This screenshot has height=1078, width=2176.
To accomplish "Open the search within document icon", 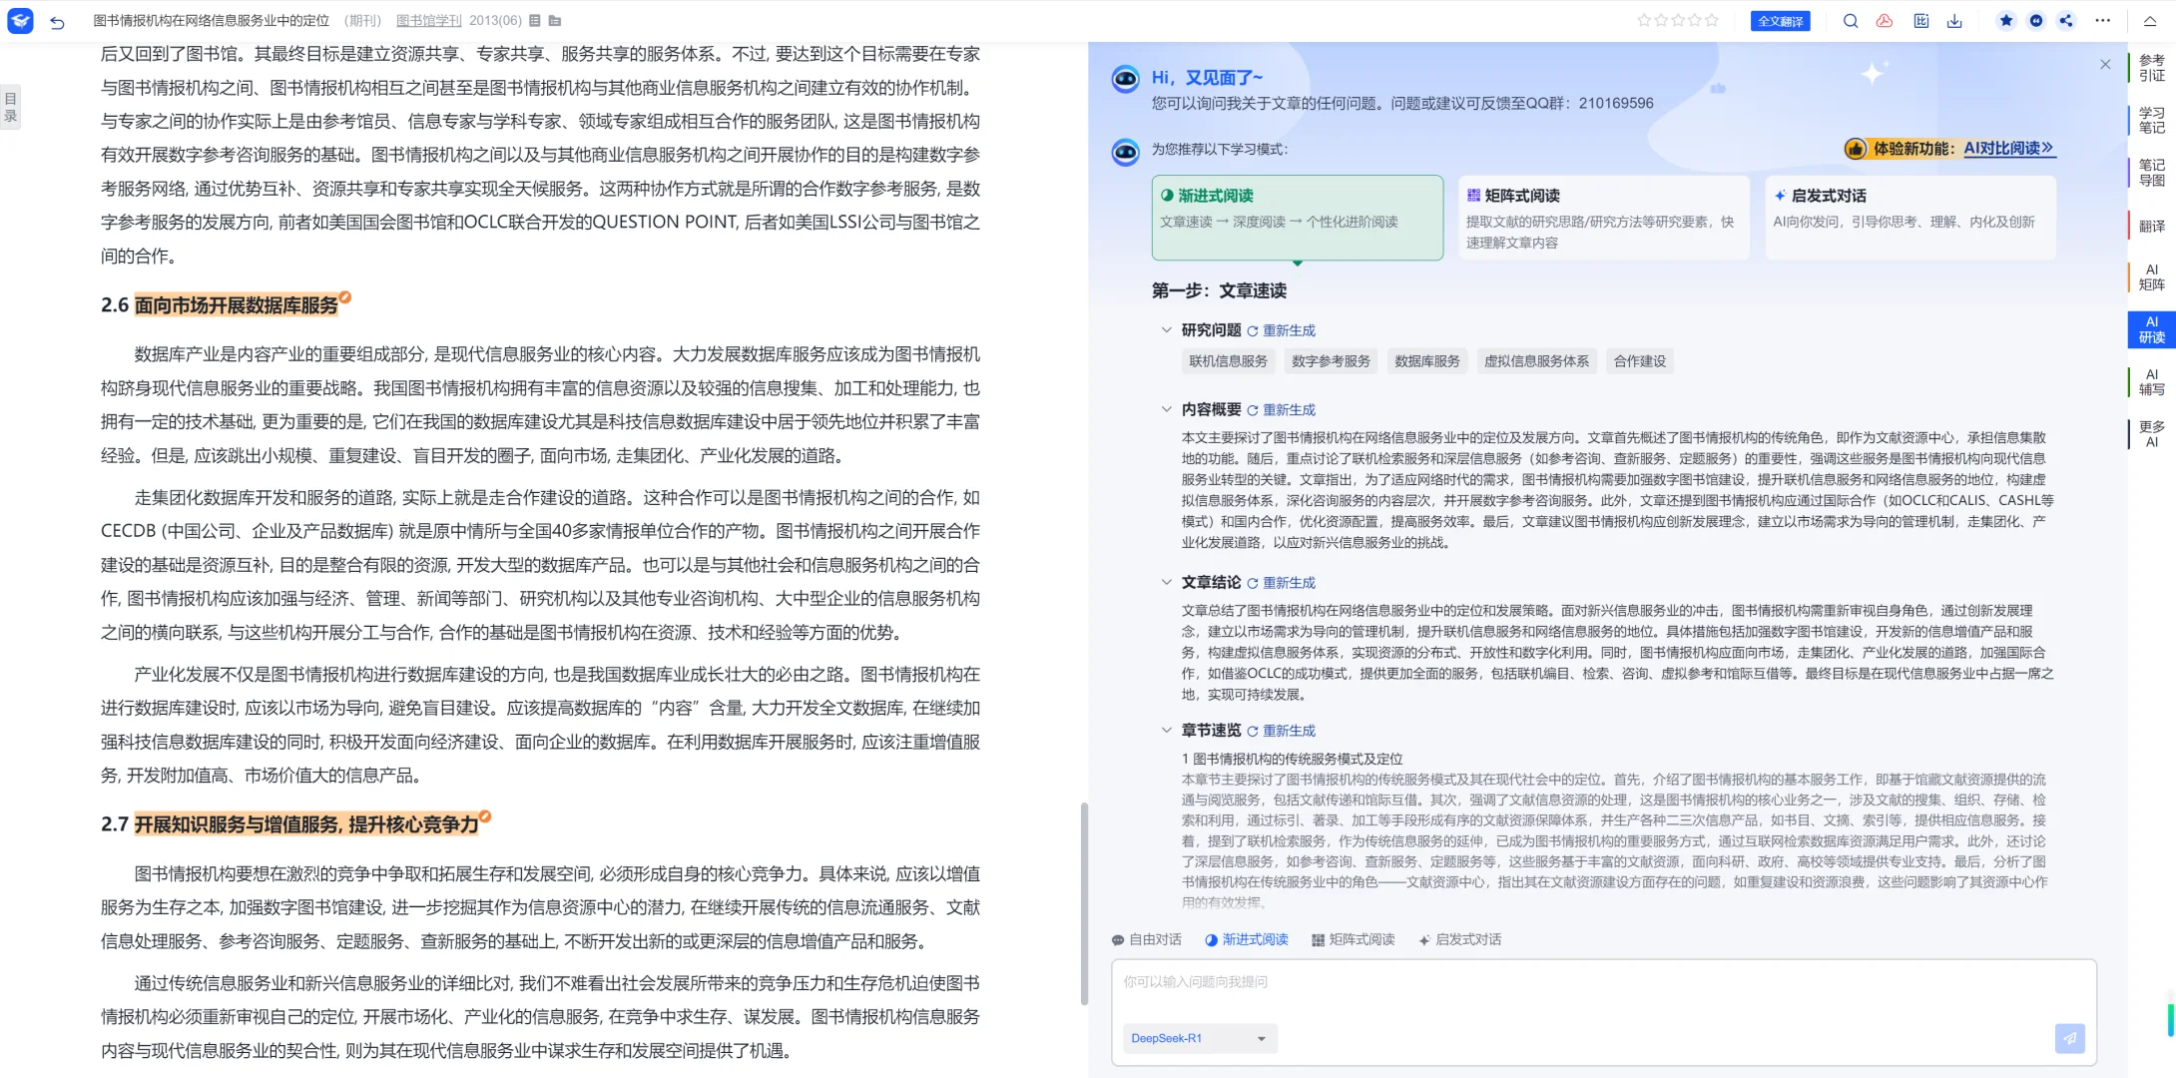I will pos(1851,20).
